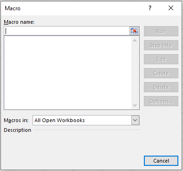Open the Help question mark button
Image resolution: width=183 pixels, height=171 pixels.
click(x=150, y=8)
